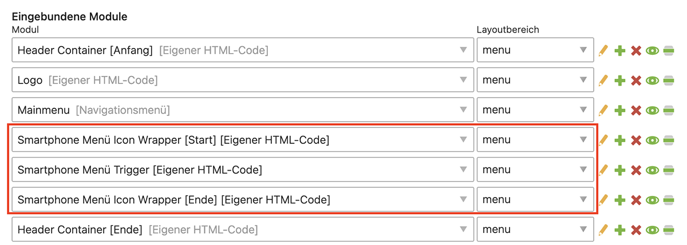Delete the Smartphone Menü Icon Wrapper [Ende] row
The height and width of the screenshot is (245, 687).
coord(635,200)
